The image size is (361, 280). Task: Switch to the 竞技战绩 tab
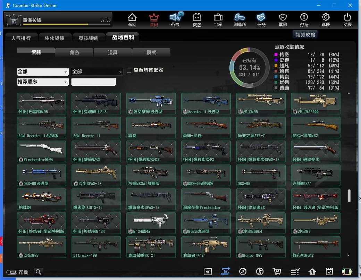88,38
